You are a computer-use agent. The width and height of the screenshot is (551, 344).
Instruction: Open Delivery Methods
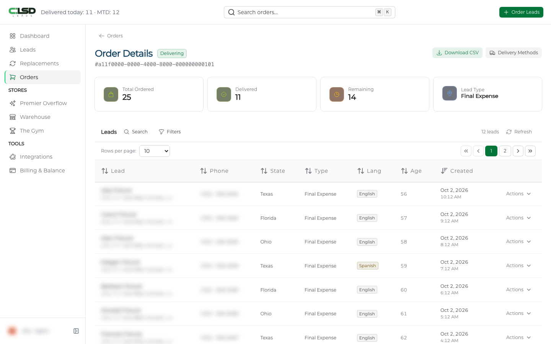pos(514,53)
